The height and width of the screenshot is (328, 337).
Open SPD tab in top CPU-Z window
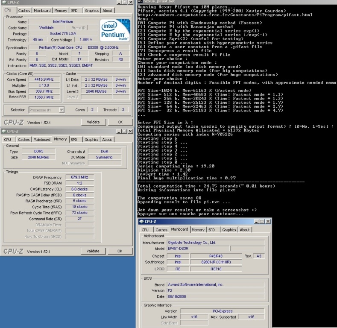[x=74, y=11]
